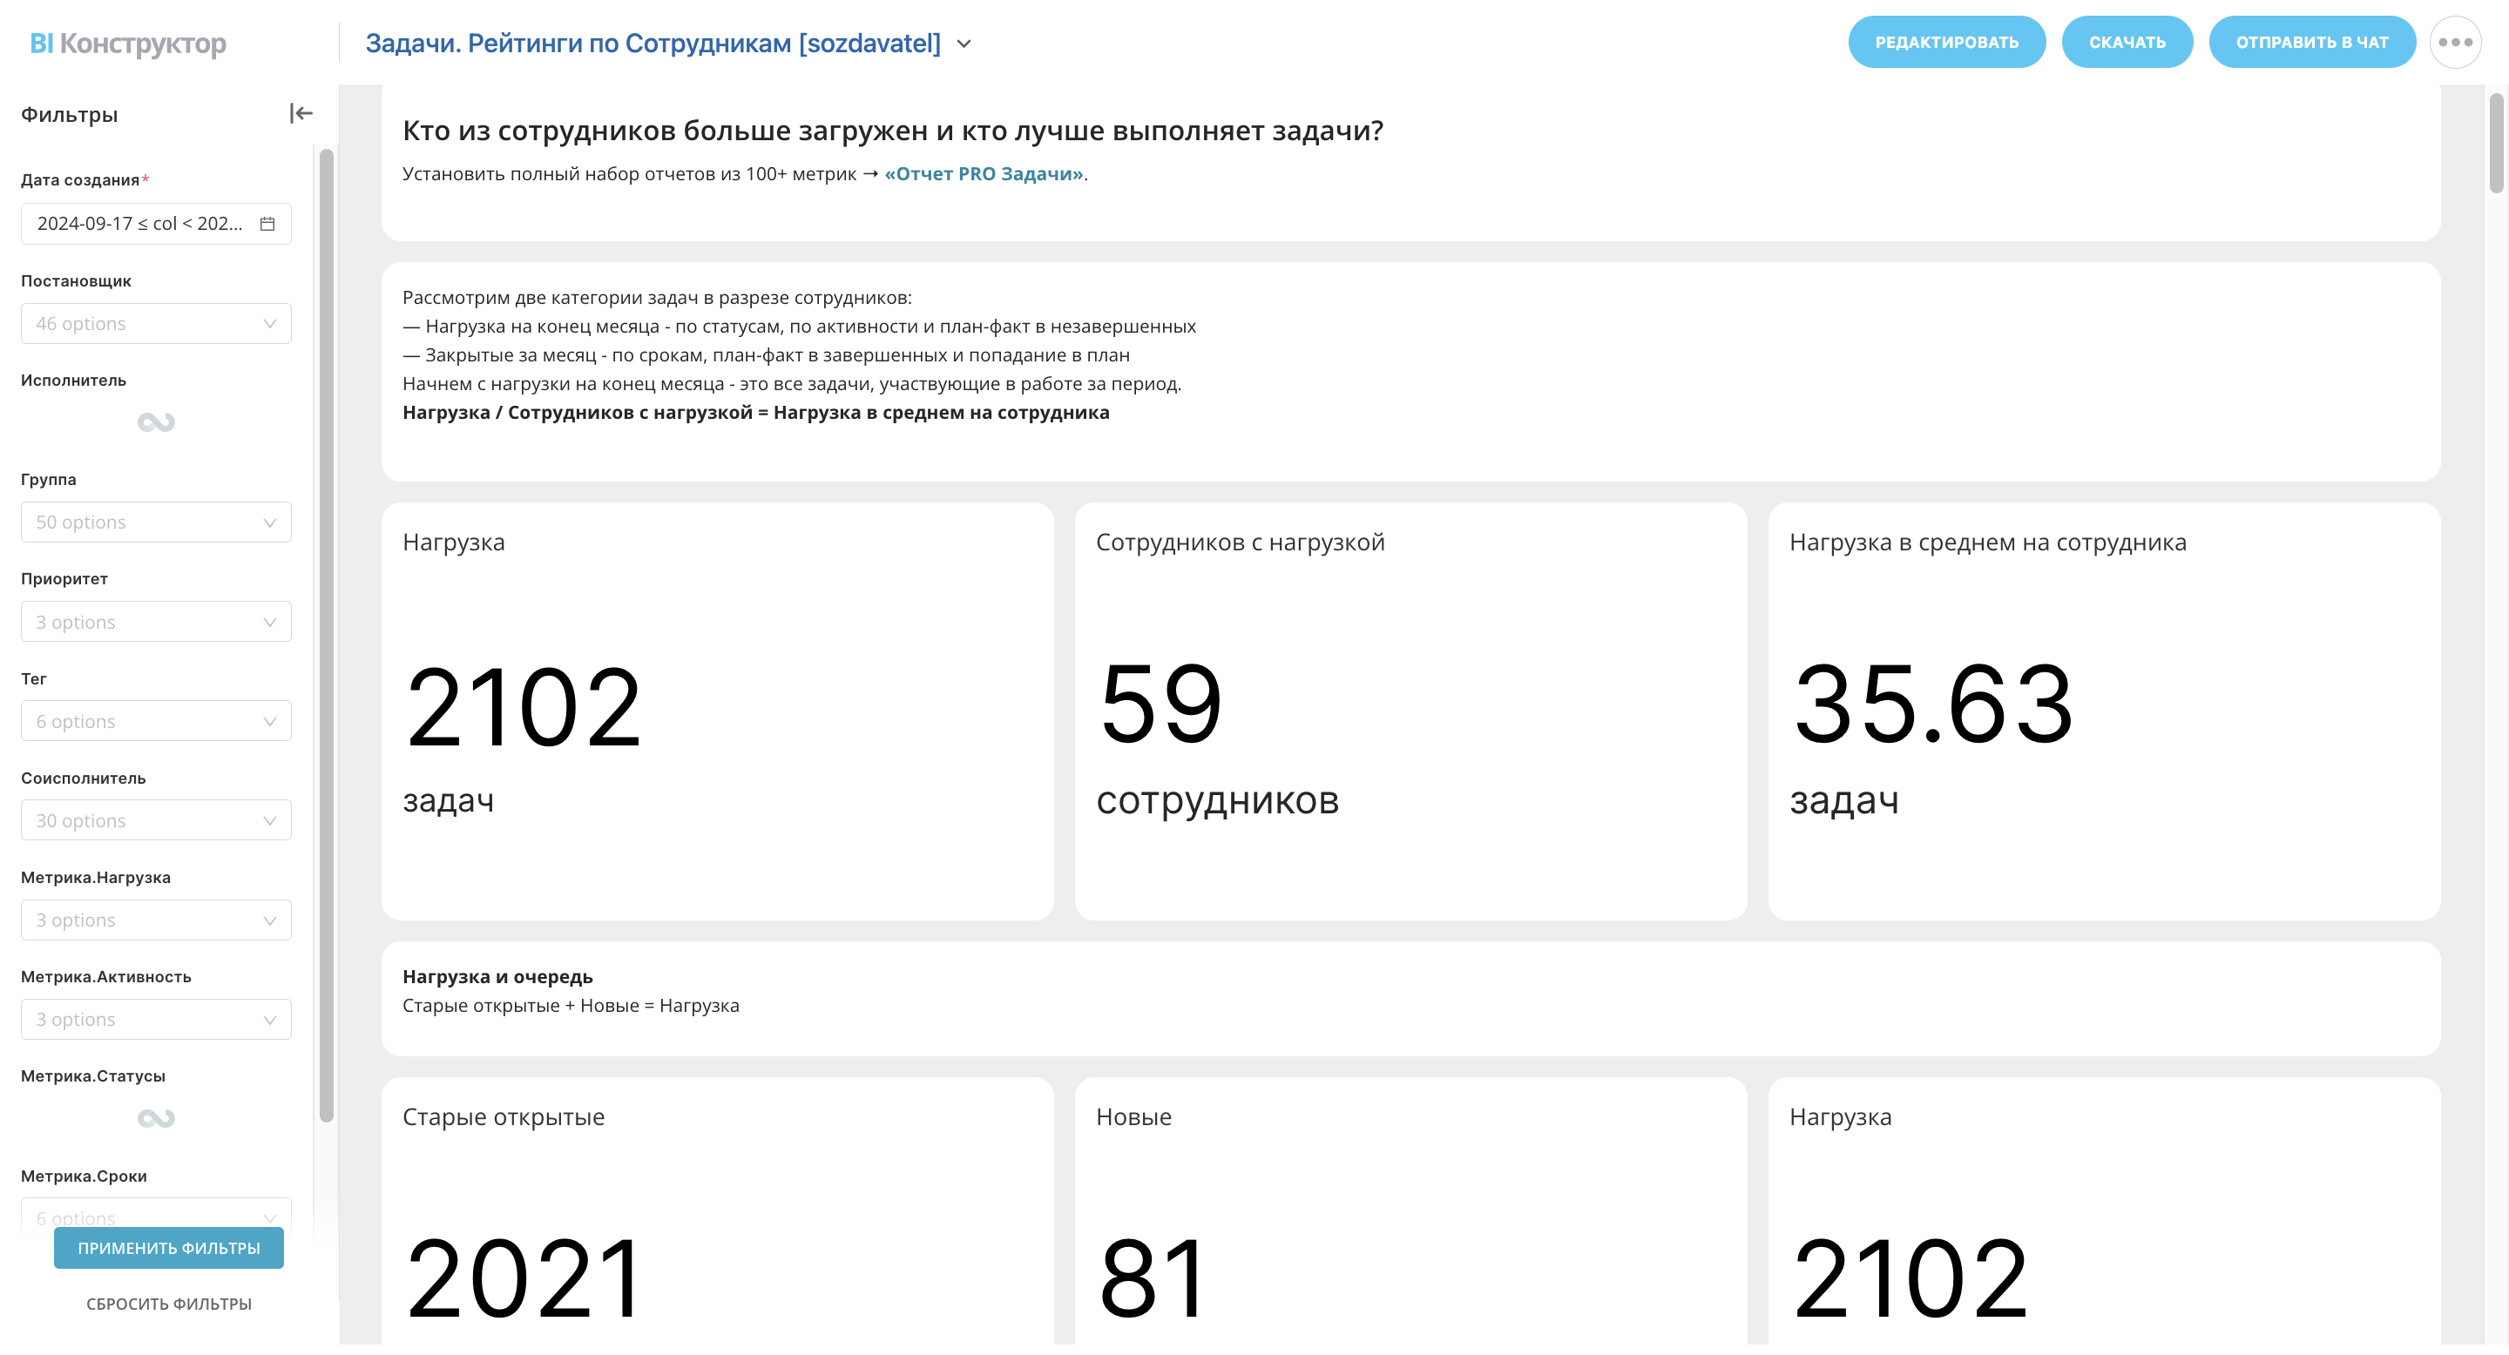The height and width of the screenshot is (1355, 2509).
Task: Expand the Соисполнитель 30 options dropdown
Action: point(156,820)
